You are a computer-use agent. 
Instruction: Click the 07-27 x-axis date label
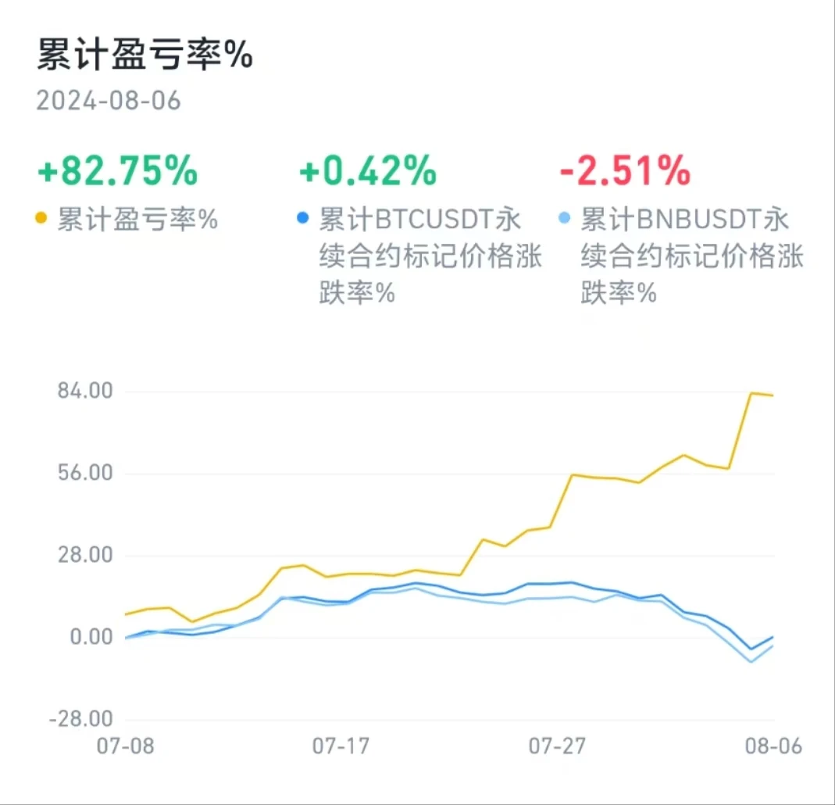tap(557, 746)
